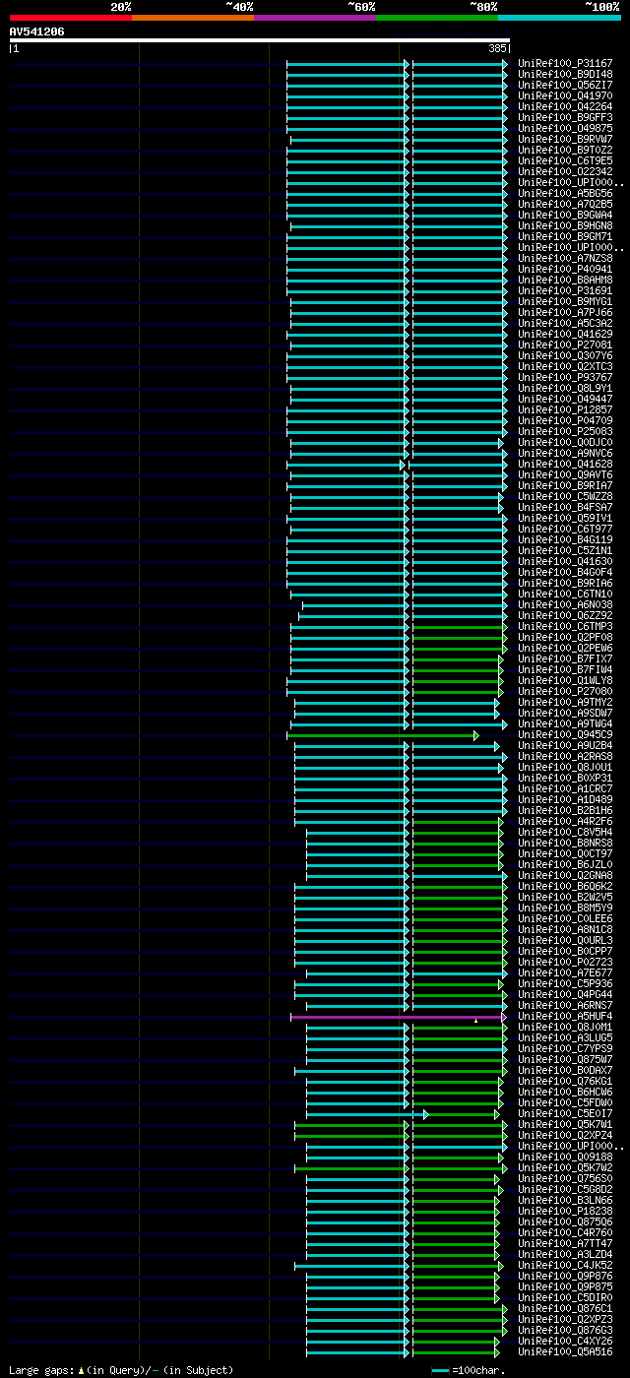Select the UniRef100_Q41629 label
Screen dimensions: 630x1378
(565, 334)
